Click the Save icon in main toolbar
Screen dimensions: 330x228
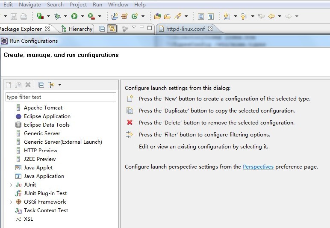pyautogui.click(x=14, y=16)
